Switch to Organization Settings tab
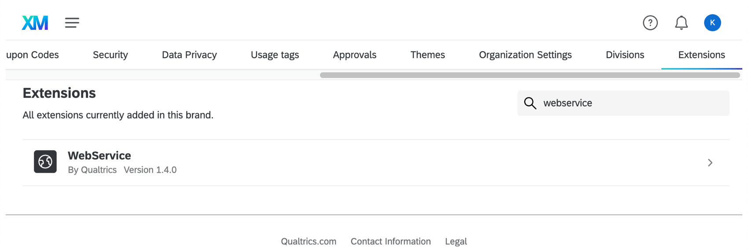748x251 pixels. [x=525, y=55]
